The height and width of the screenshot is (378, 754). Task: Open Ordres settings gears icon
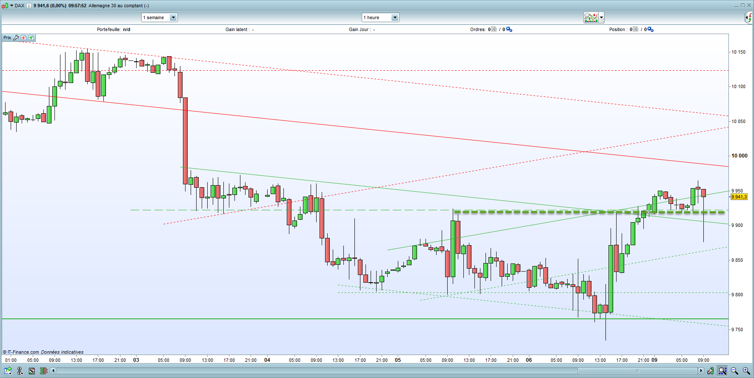tap(509, 29)
